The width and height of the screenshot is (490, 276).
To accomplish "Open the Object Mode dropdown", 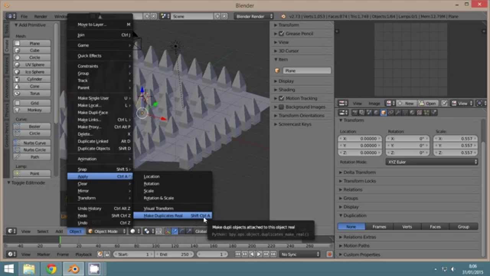I will [x=107, y=231].
